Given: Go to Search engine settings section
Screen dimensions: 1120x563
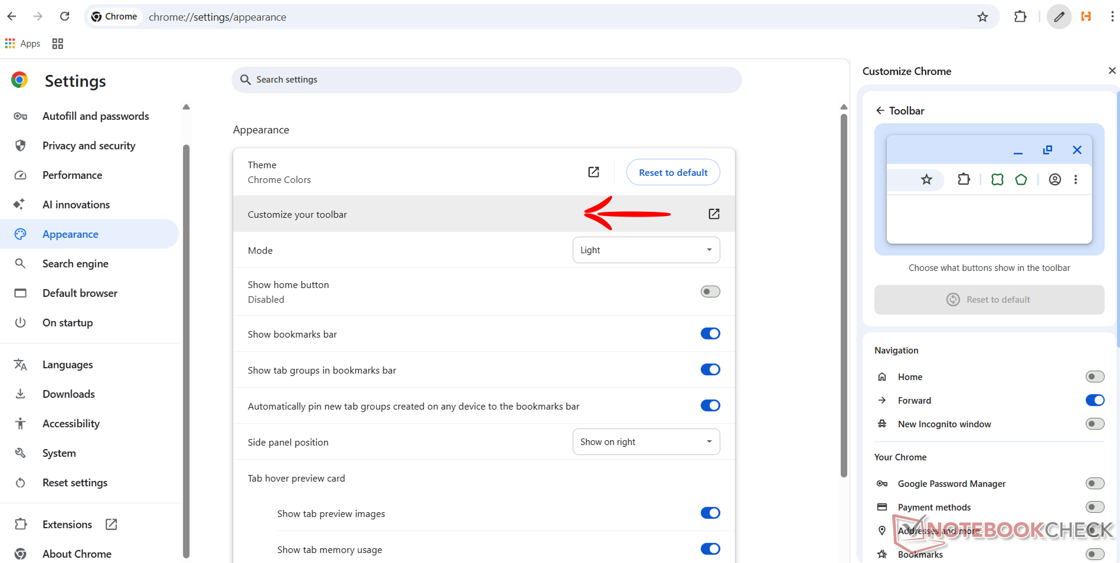Looking at the screenshot, I should click(75, 264).
